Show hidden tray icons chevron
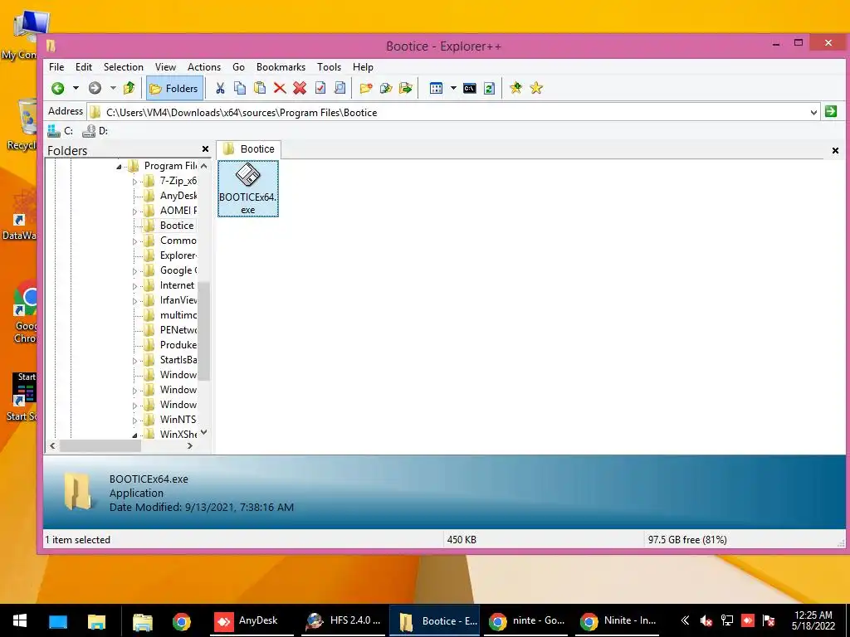Image resolution: width=850 pixels, height=637 pixels. [685, 620]
